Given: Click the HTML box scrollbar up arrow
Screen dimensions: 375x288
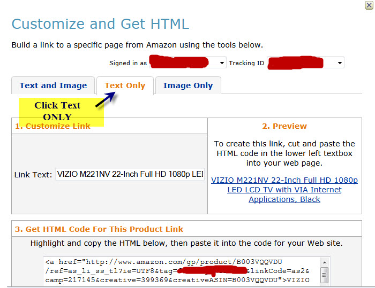Looking at the screenshot, I should (324, 262).
